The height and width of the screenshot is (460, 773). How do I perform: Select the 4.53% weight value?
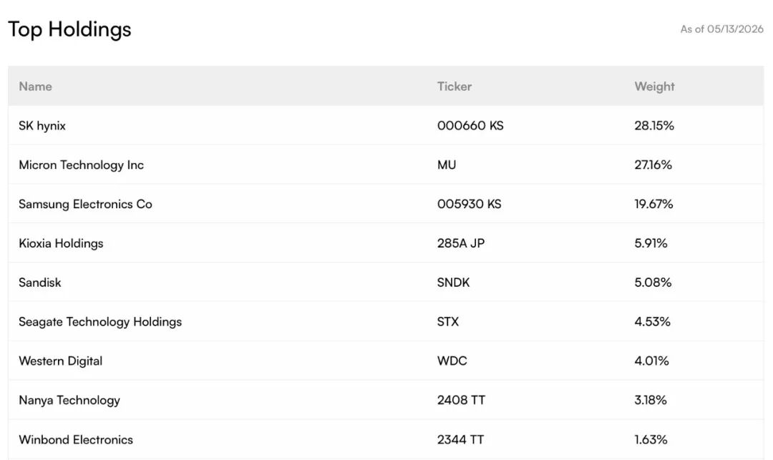tap(652, 322)
